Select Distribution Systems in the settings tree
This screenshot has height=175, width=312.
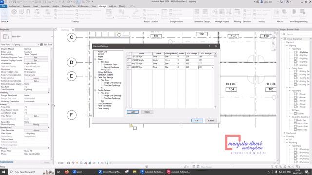tap(105, 75)
